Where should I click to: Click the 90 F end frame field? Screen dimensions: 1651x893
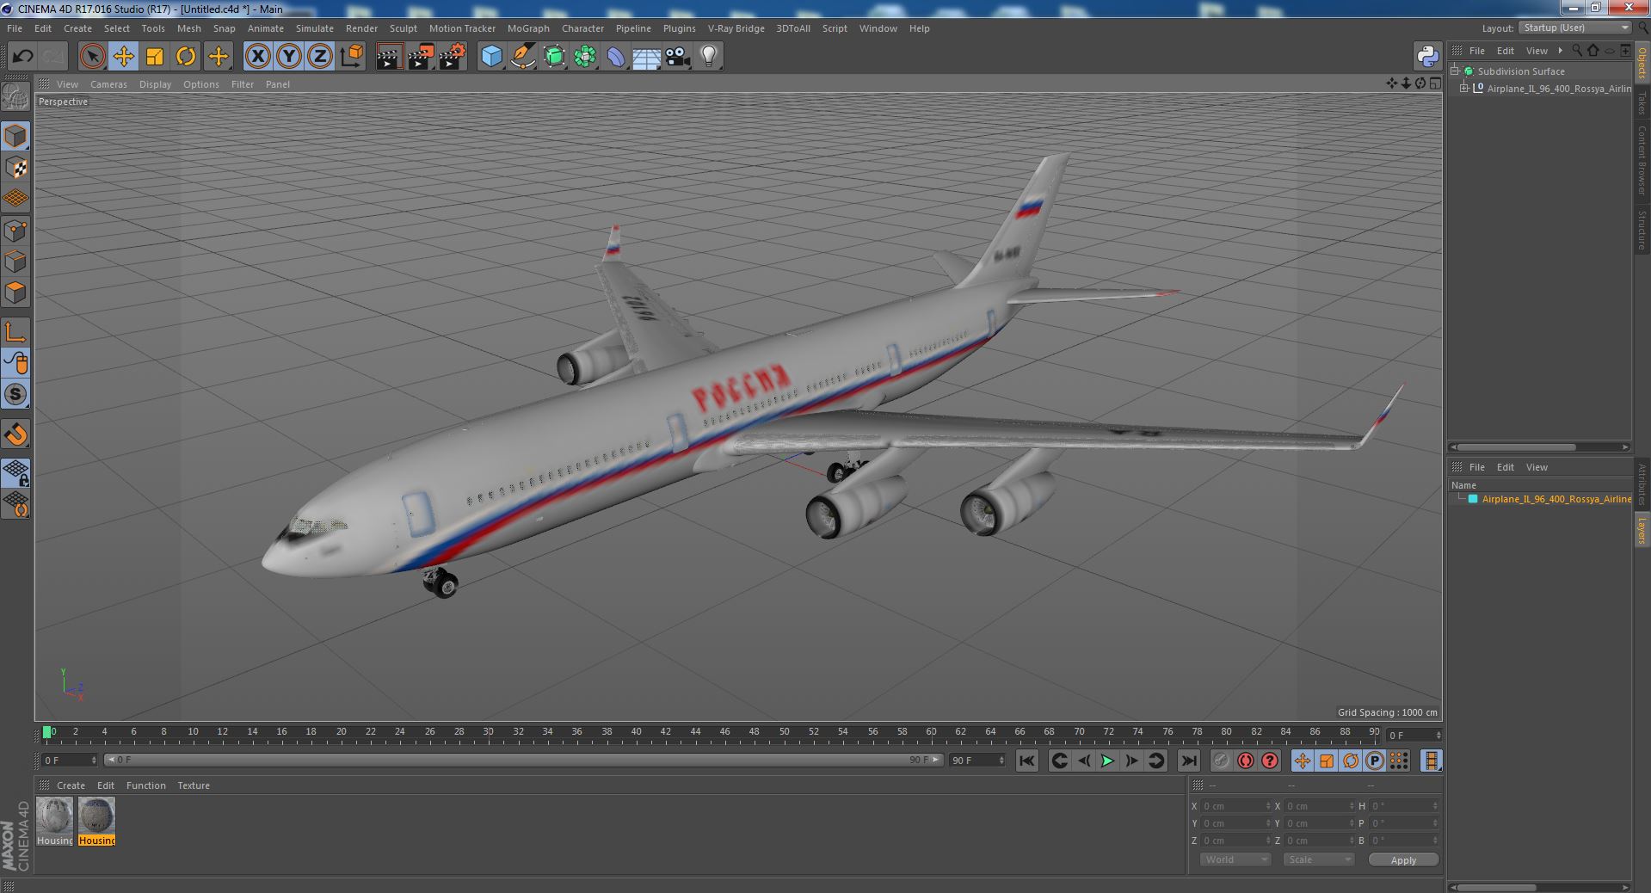pos(976,761)
